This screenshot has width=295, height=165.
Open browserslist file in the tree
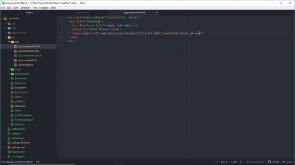click(x=21, y=78)
